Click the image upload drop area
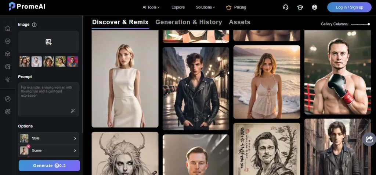The image size is (376, 175). tap(48, 42)
